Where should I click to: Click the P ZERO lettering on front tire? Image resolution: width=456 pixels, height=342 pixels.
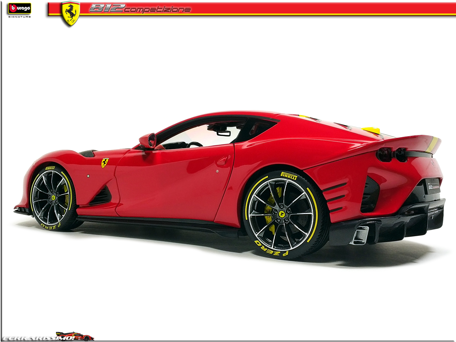click(50, 225)
